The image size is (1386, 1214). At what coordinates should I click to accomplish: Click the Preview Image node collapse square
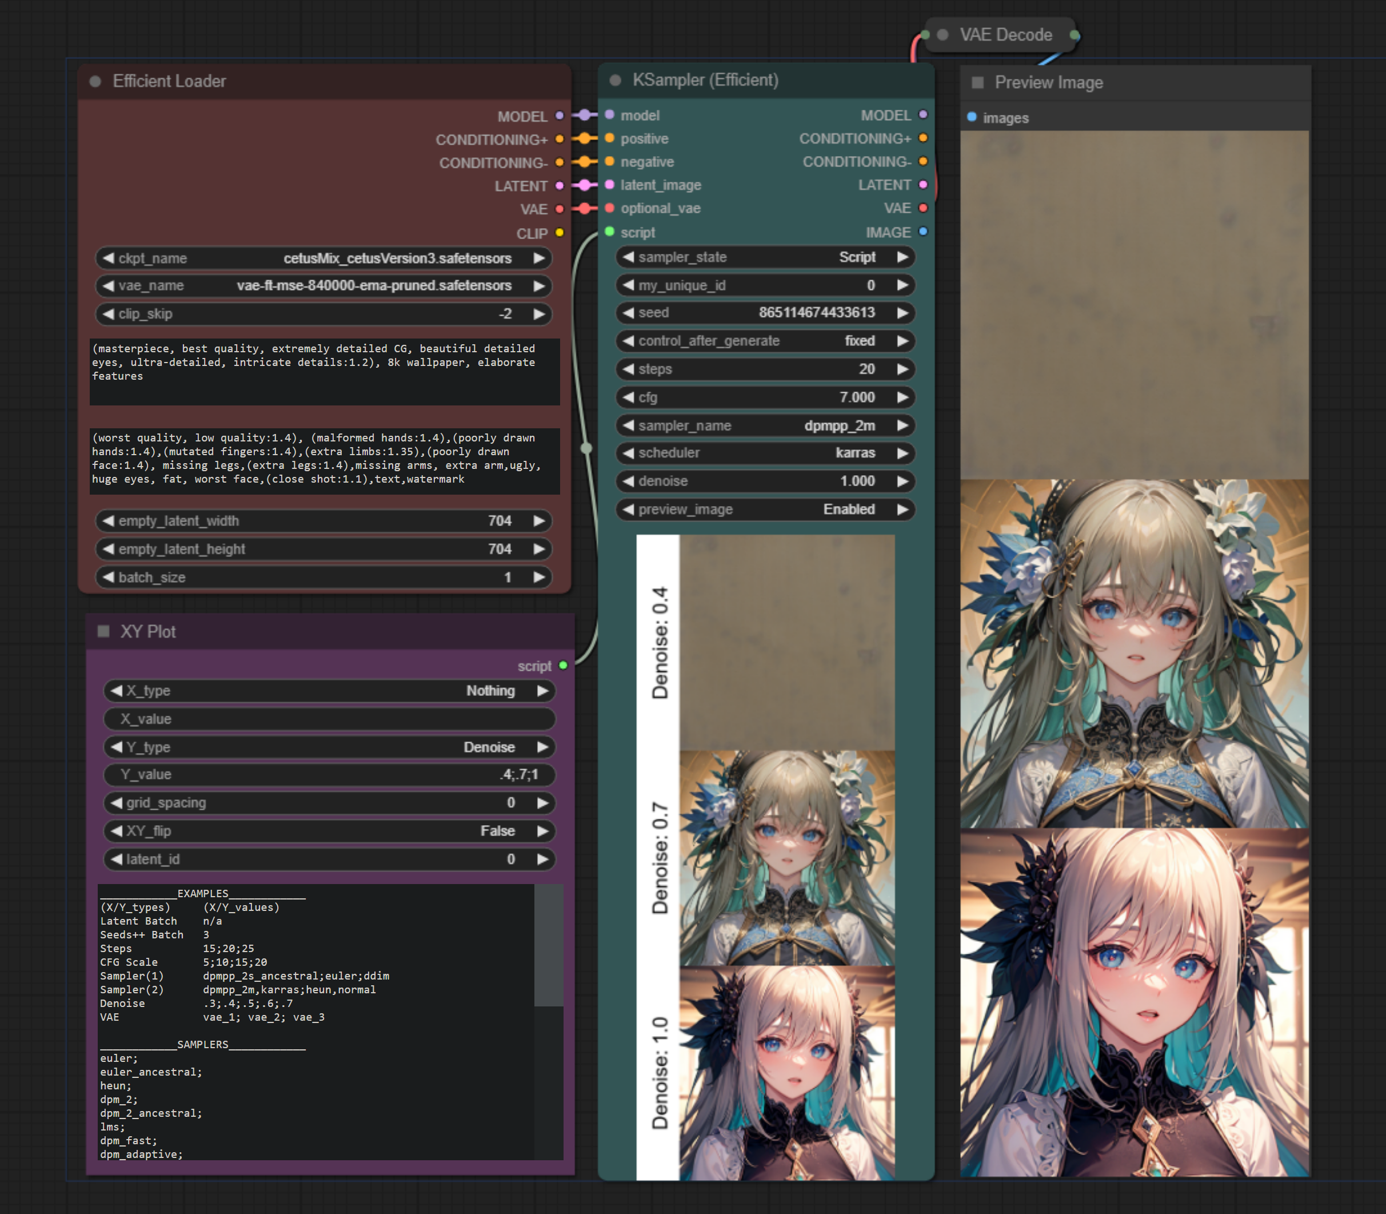[x=977, y=83]
